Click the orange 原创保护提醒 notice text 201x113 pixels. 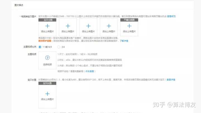click(x=45, y=41)
